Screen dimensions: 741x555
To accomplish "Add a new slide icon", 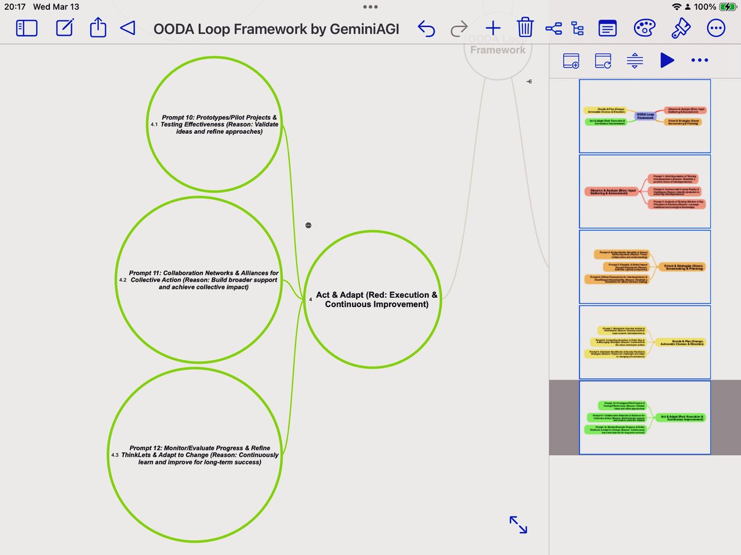I will click(571, 60).
